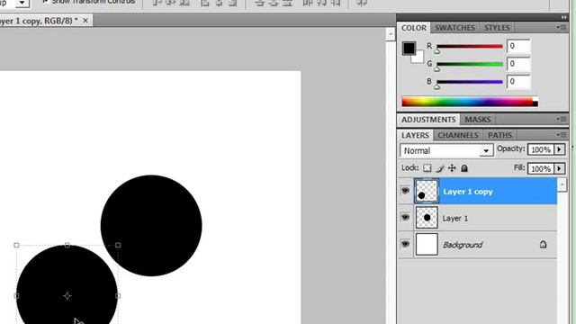The image size is (576, 324).
Task: Toggle visibility of the Background layer
Action: 405,244
